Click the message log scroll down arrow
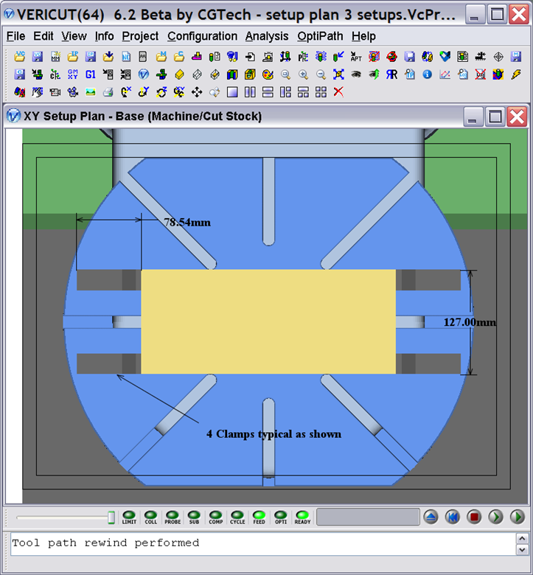The image size is (533, 575). 522,550
